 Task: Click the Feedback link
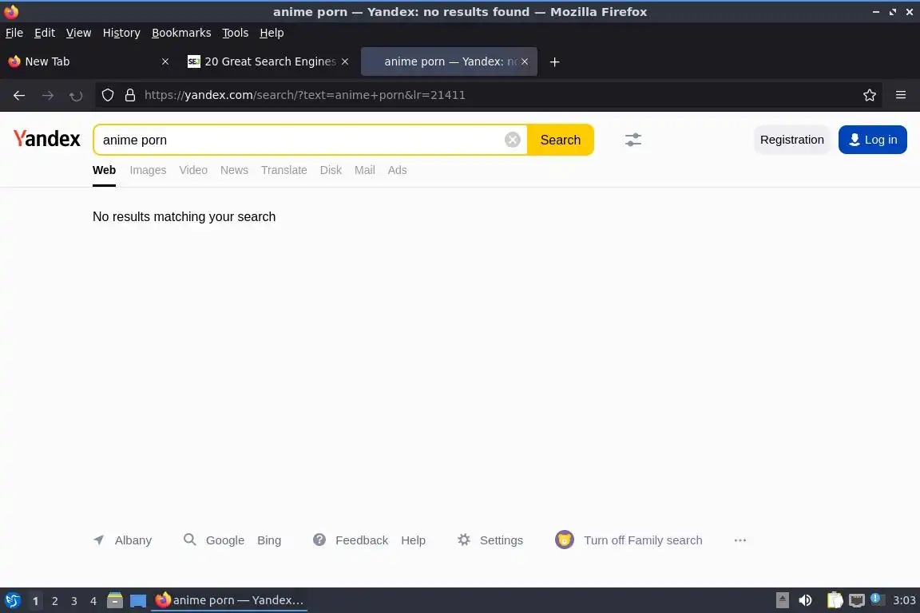(362, 540)
